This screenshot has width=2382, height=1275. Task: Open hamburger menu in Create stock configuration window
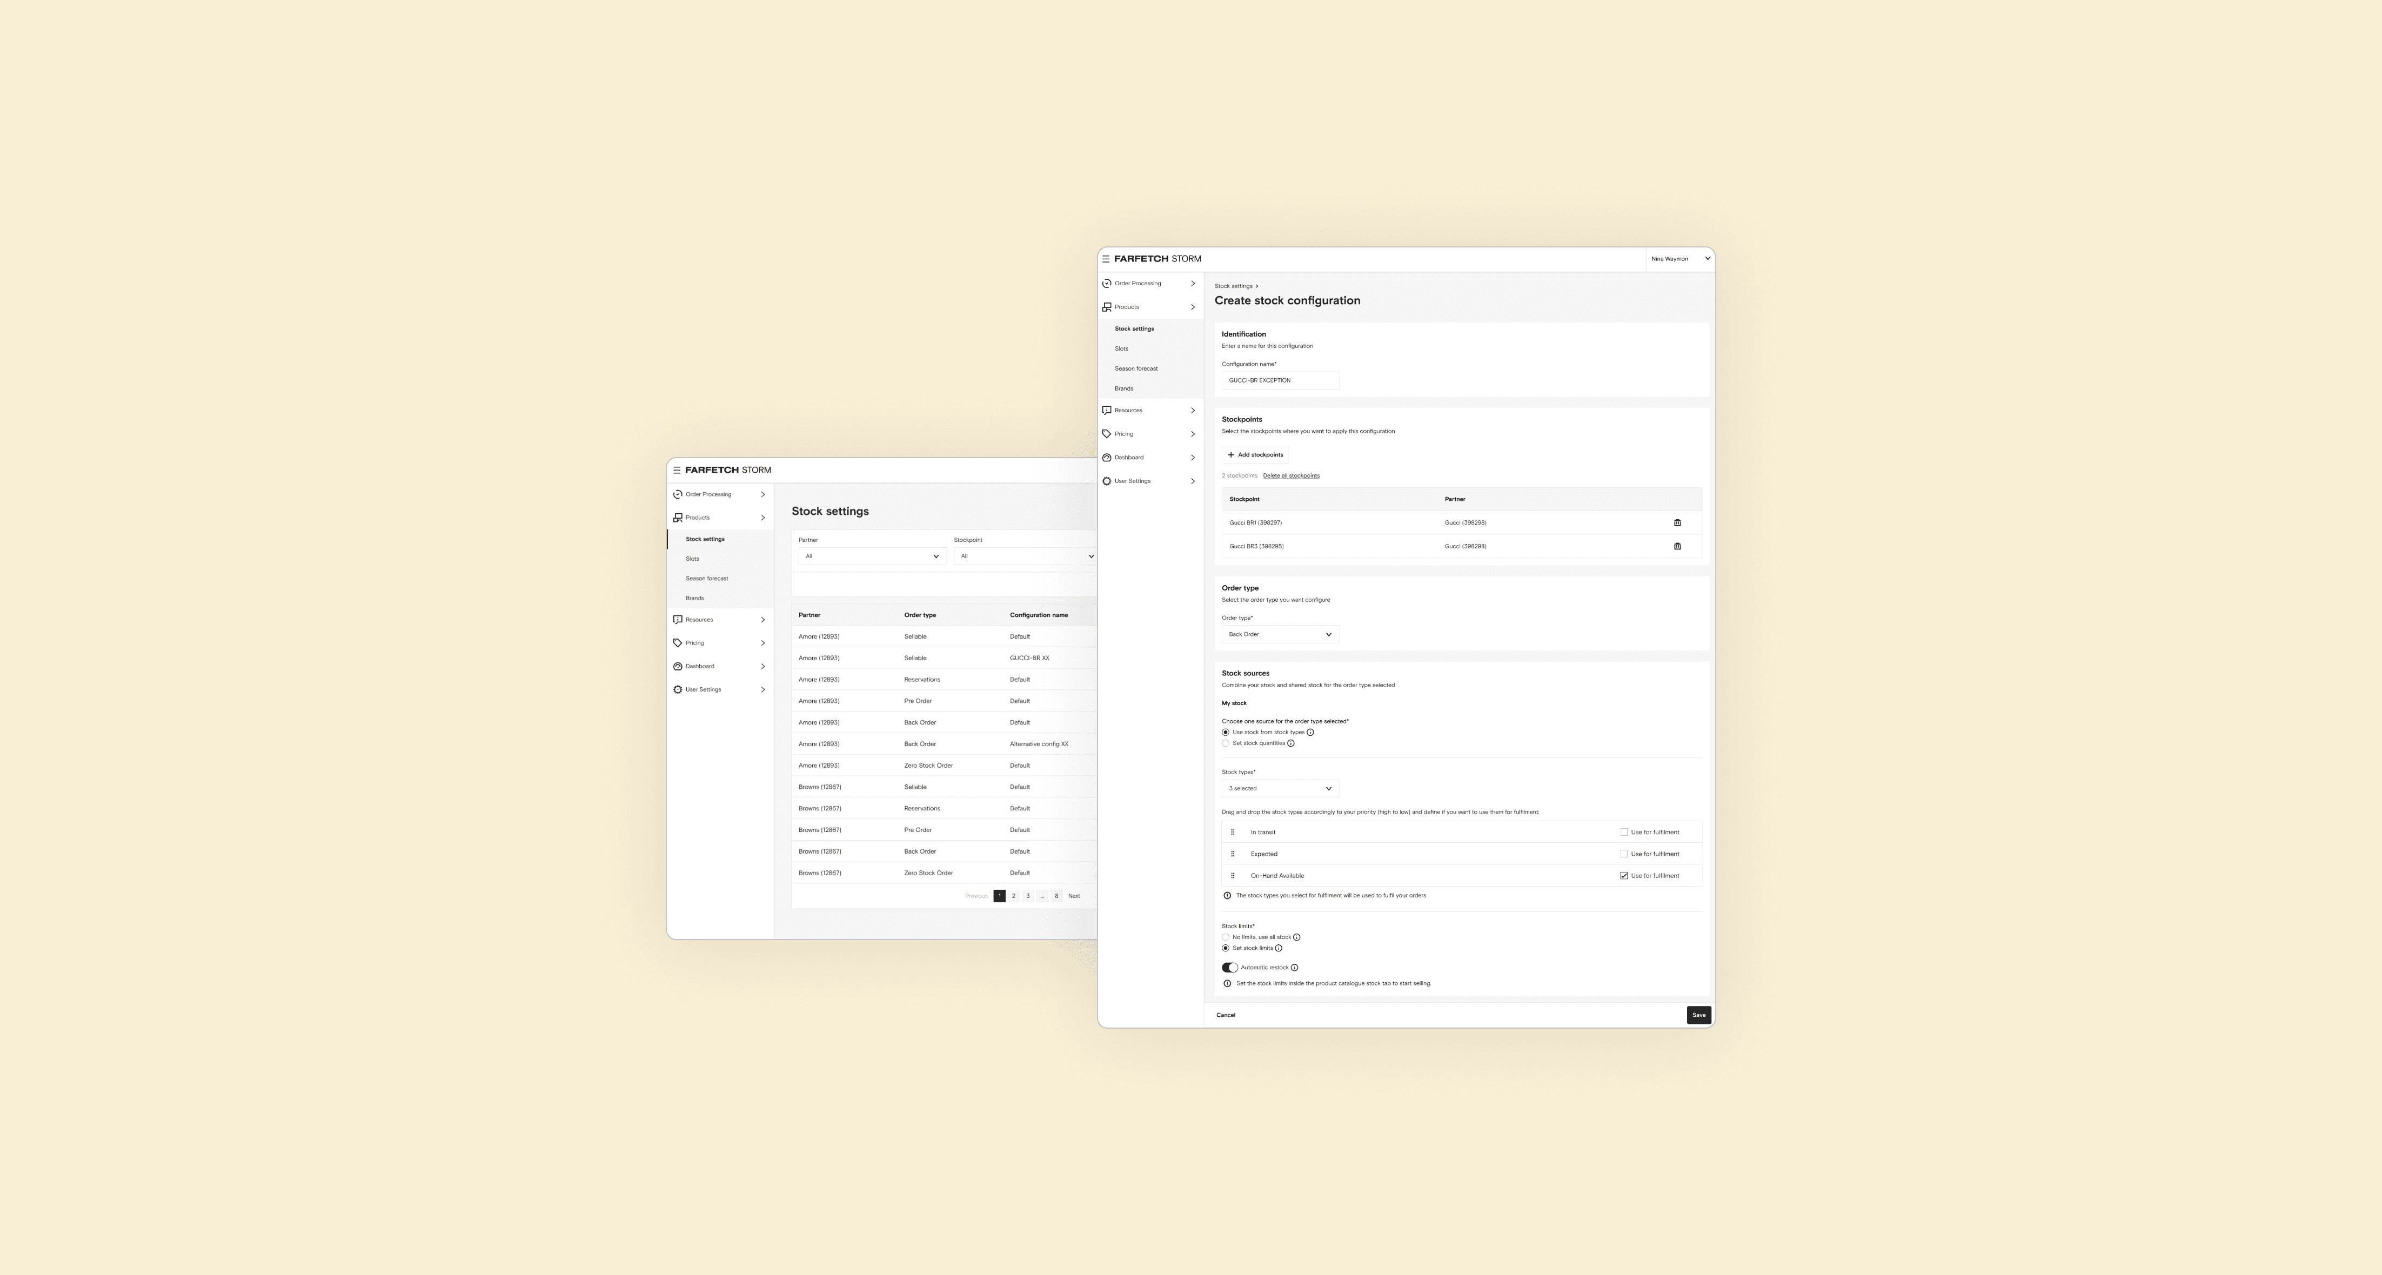click(1105, 259)
